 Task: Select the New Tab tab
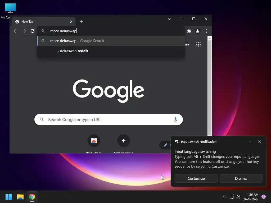click(x=44, y=22)
